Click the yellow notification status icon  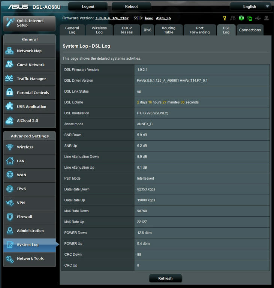[225, 18]
